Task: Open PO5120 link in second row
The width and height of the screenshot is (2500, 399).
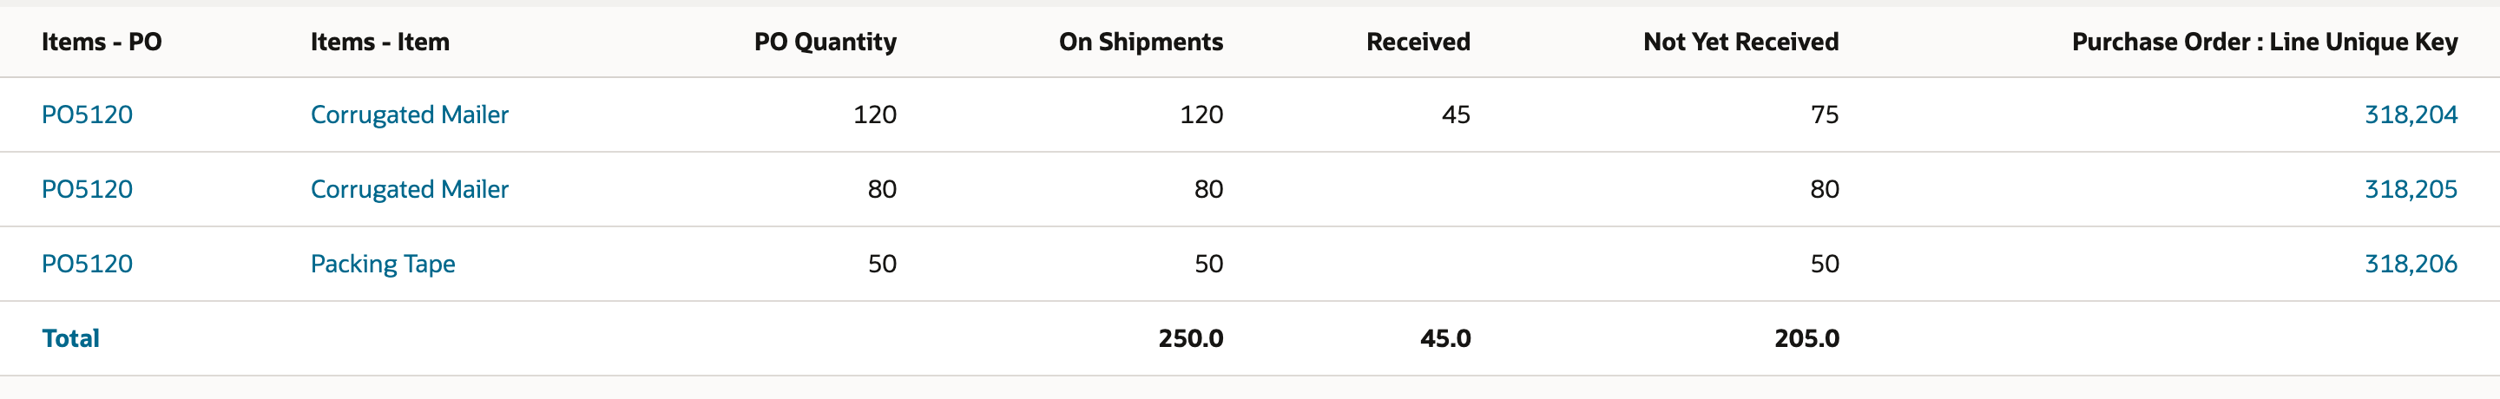Action: click(x=87, y=189)
